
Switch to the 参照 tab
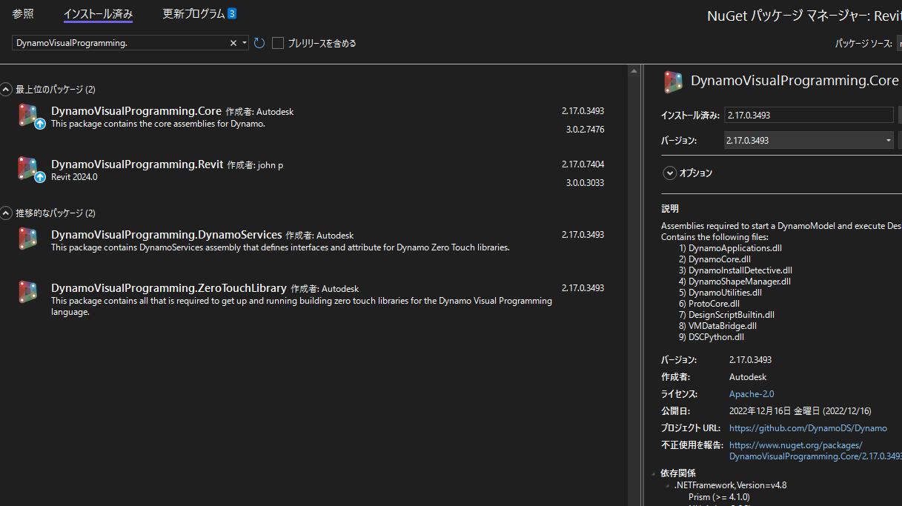[x=23, y=13]
